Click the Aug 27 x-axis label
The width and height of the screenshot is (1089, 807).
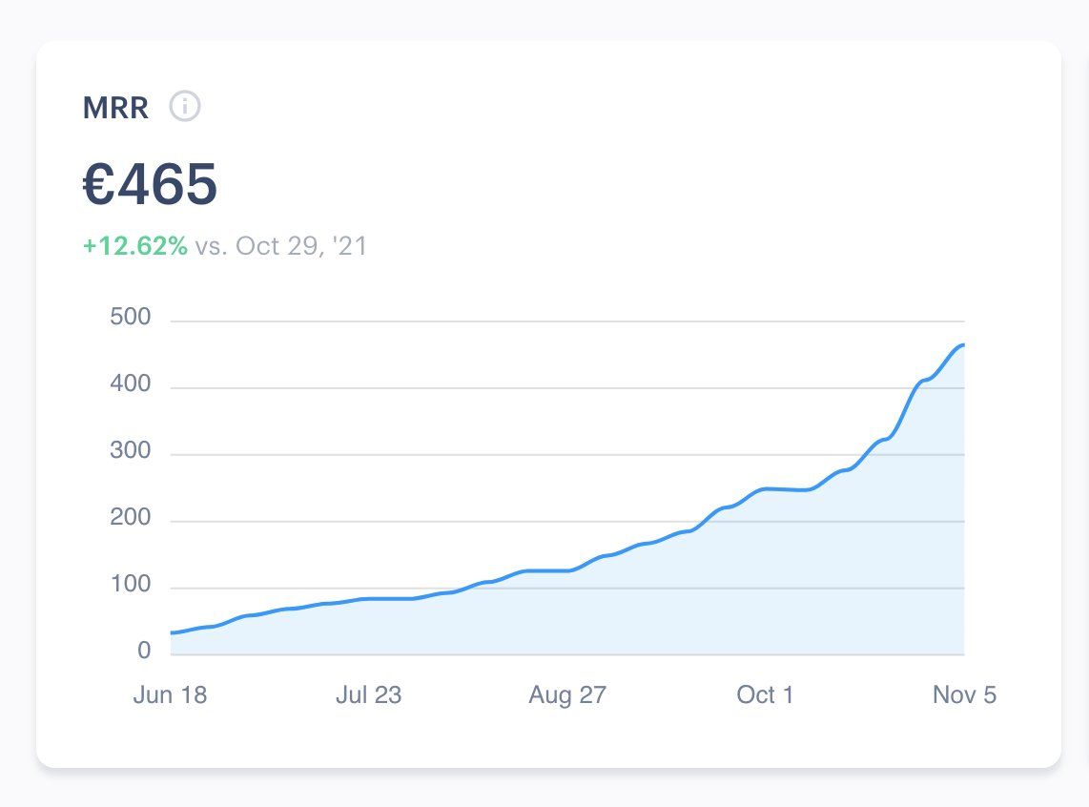pos(566,694)
